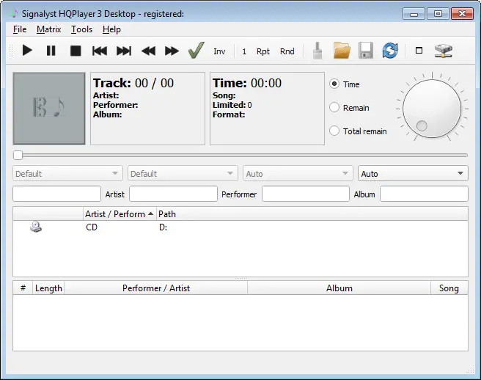Open the network device icon in toolbar

[444, 51]
